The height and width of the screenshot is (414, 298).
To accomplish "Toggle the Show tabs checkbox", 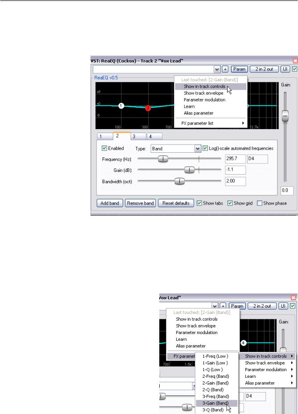I will click(199, 203).
